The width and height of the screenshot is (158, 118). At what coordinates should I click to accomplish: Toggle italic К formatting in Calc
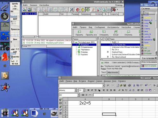coord(92,90)
